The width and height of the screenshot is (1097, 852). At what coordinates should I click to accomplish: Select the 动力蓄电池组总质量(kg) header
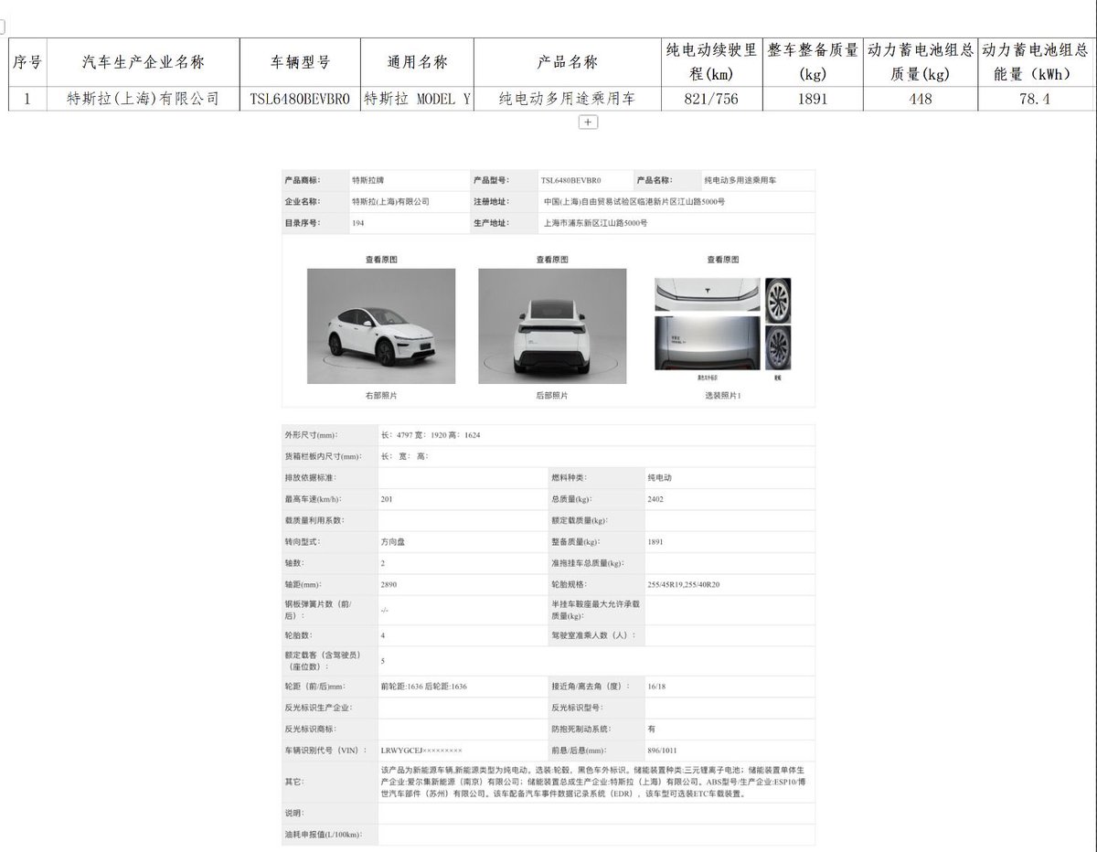(x=920, y=62)
